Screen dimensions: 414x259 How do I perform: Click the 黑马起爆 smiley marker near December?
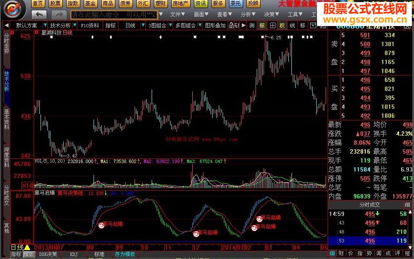(196, 234)
